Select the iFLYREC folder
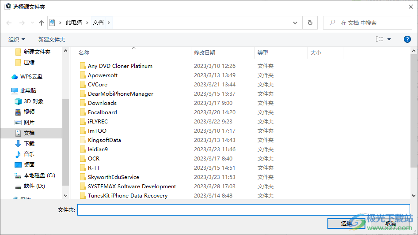 98,122
